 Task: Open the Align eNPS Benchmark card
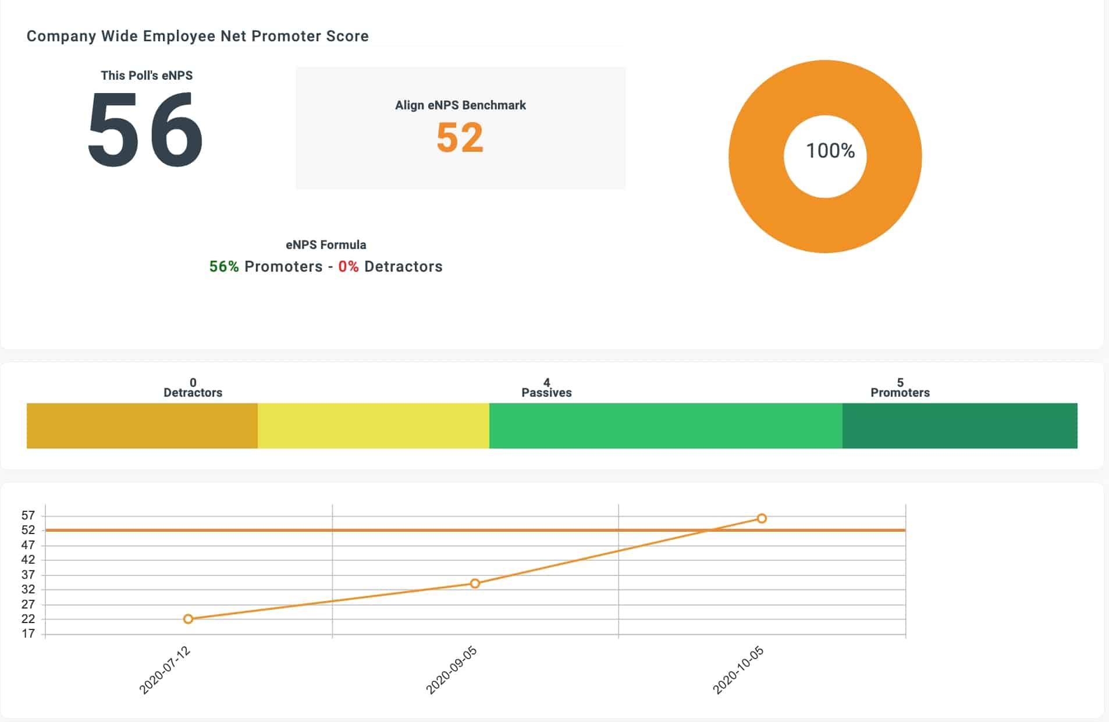point(460,128)
